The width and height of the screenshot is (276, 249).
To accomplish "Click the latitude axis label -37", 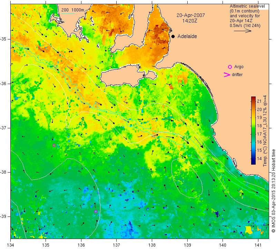I will (x=3, y=128).
